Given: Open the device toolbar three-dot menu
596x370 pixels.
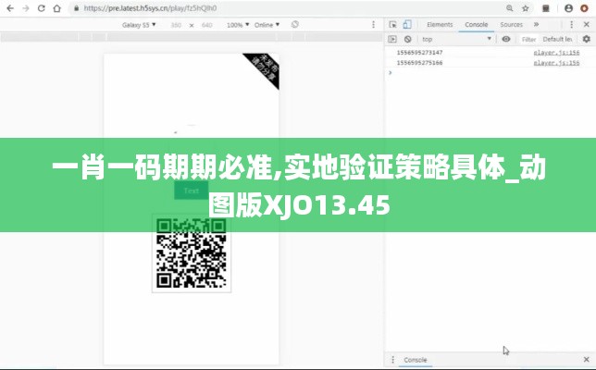Looking at the screenshot, I should 373,25.
